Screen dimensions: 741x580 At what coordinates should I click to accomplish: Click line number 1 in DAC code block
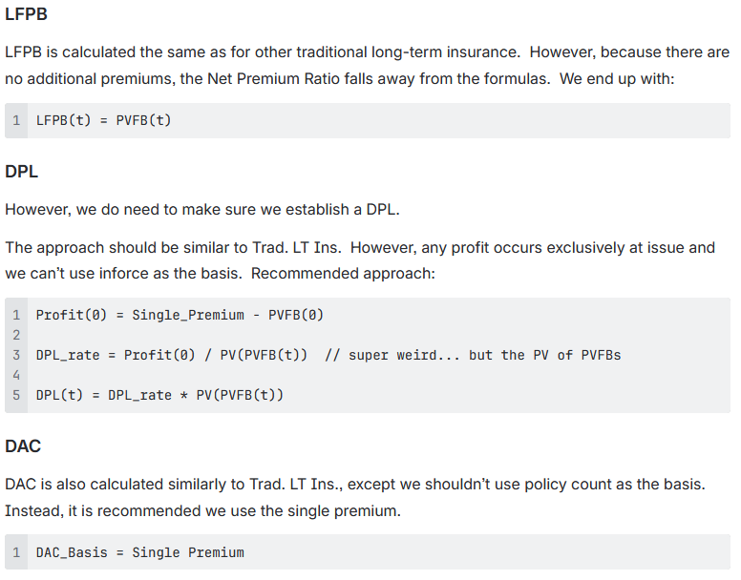[x=17, y=552]
